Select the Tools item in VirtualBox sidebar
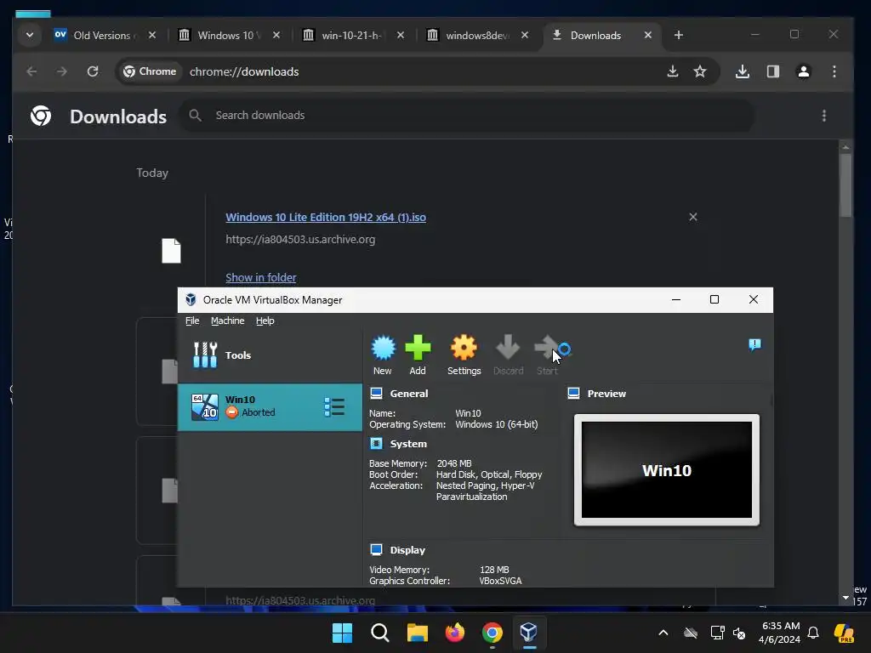The height and width of the screenshot is (653, 871). pyautogui.click(x=270, y=355)
